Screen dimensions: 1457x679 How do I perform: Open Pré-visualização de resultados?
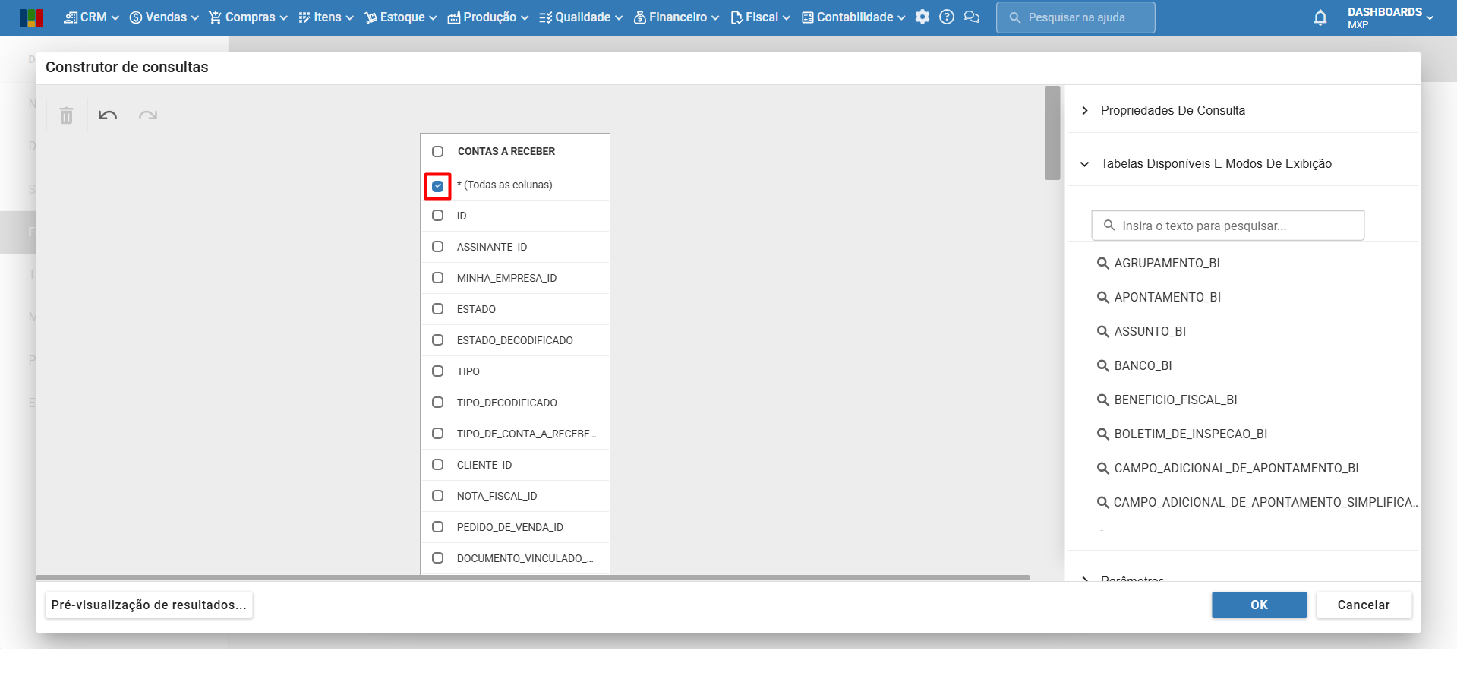click(149, 605)
